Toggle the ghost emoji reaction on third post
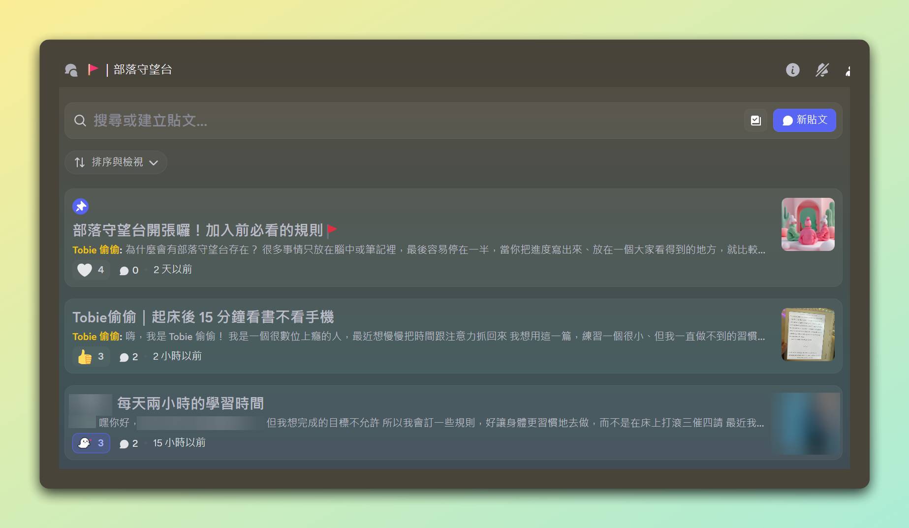Screen dimensions: 909x528 tap(91, 443)
